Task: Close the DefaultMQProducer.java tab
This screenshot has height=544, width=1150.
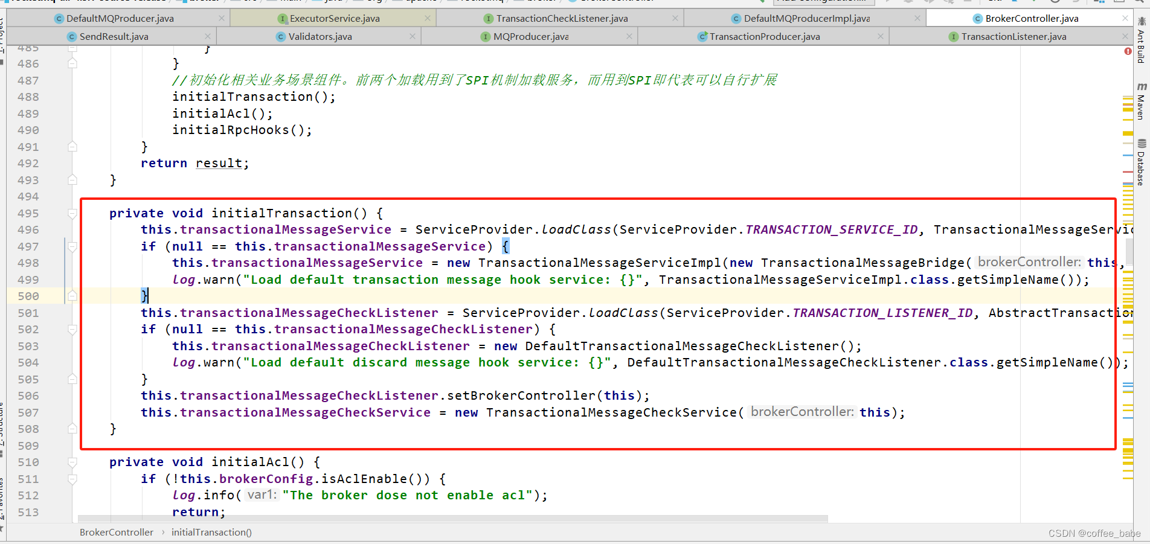Action: point(222,19)
